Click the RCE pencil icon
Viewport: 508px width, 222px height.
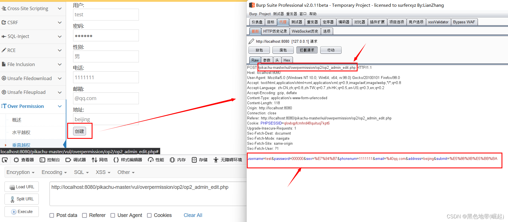[x=4, y=50]
